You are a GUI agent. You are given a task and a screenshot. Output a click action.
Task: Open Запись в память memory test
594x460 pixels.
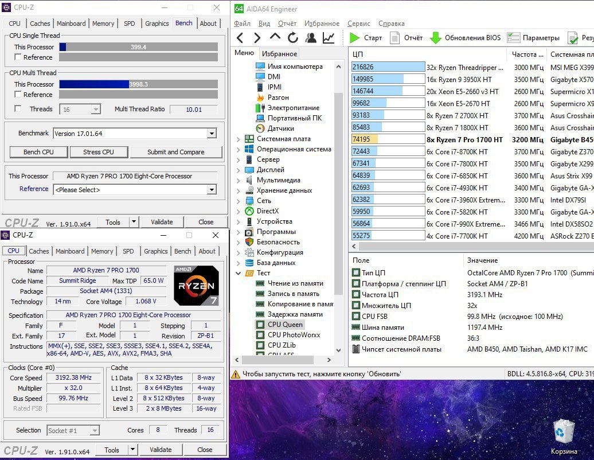coord(288,294)
